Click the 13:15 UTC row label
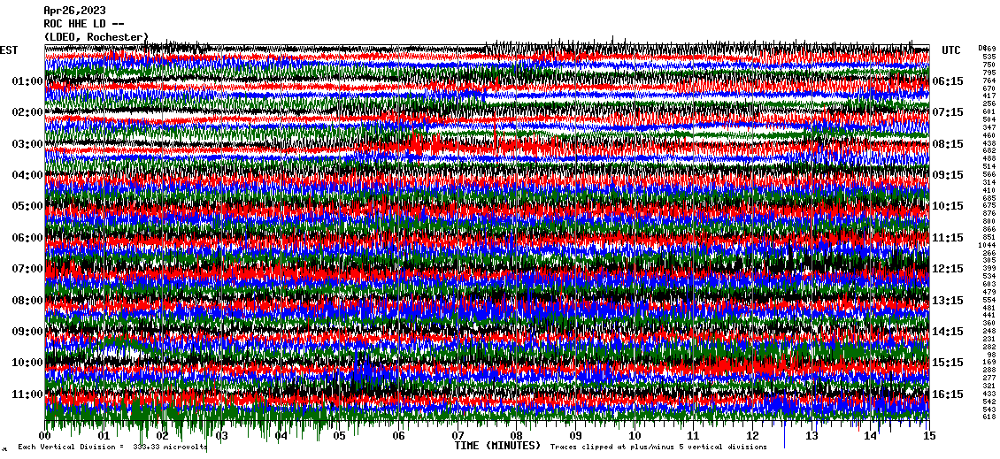The width and height of the screenshot is (1000, 459). 948,301
